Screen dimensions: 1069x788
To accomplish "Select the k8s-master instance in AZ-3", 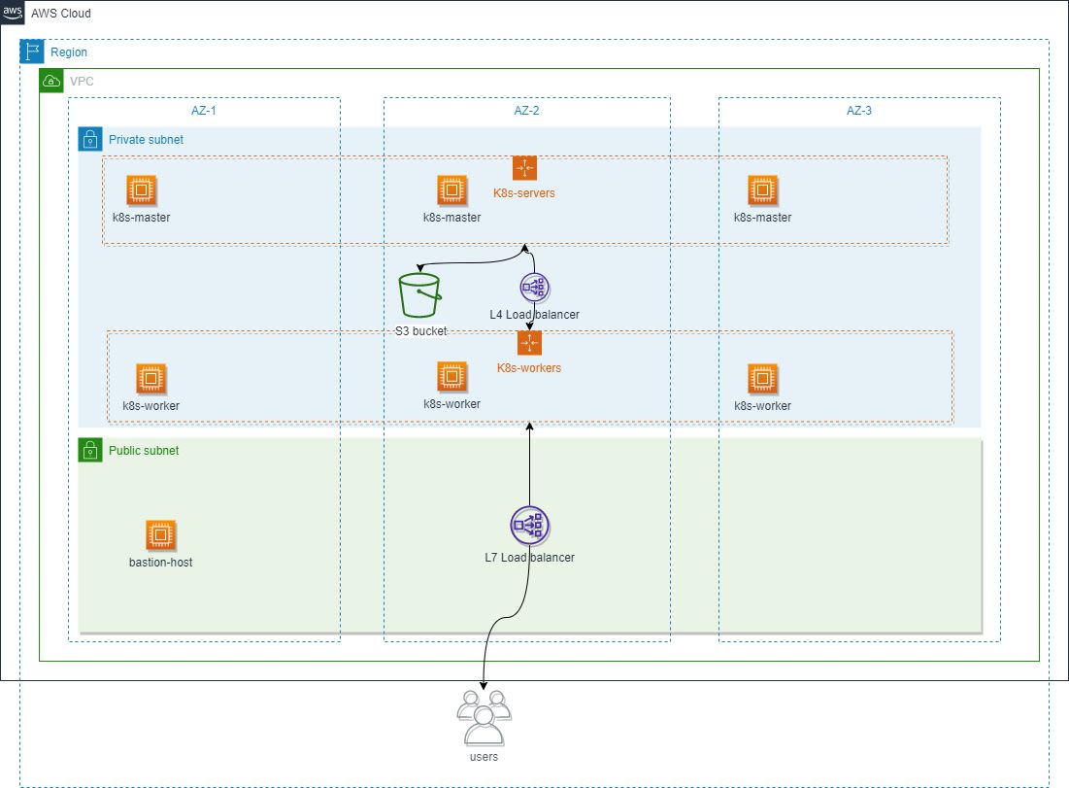I will (763, 189).
